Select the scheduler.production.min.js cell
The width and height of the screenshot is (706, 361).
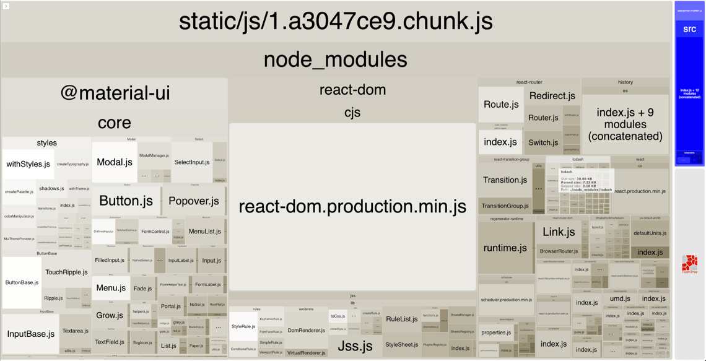tap(506, 300)
